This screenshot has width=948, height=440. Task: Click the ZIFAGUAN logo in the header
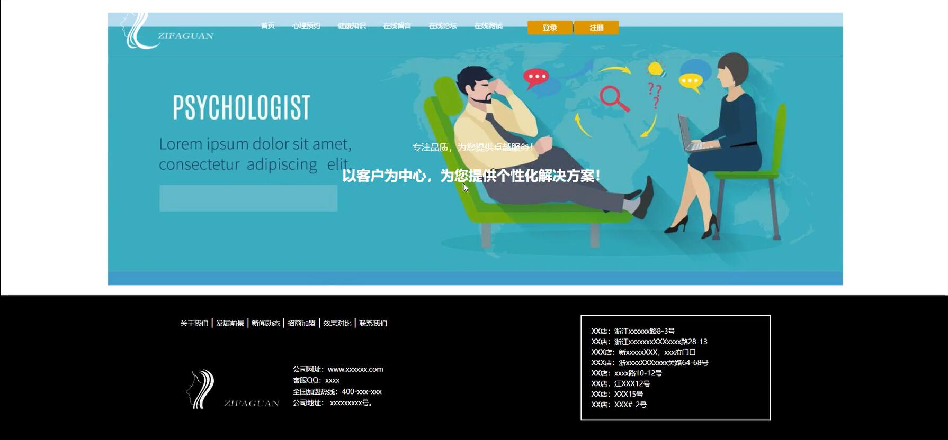pos(167,31)
